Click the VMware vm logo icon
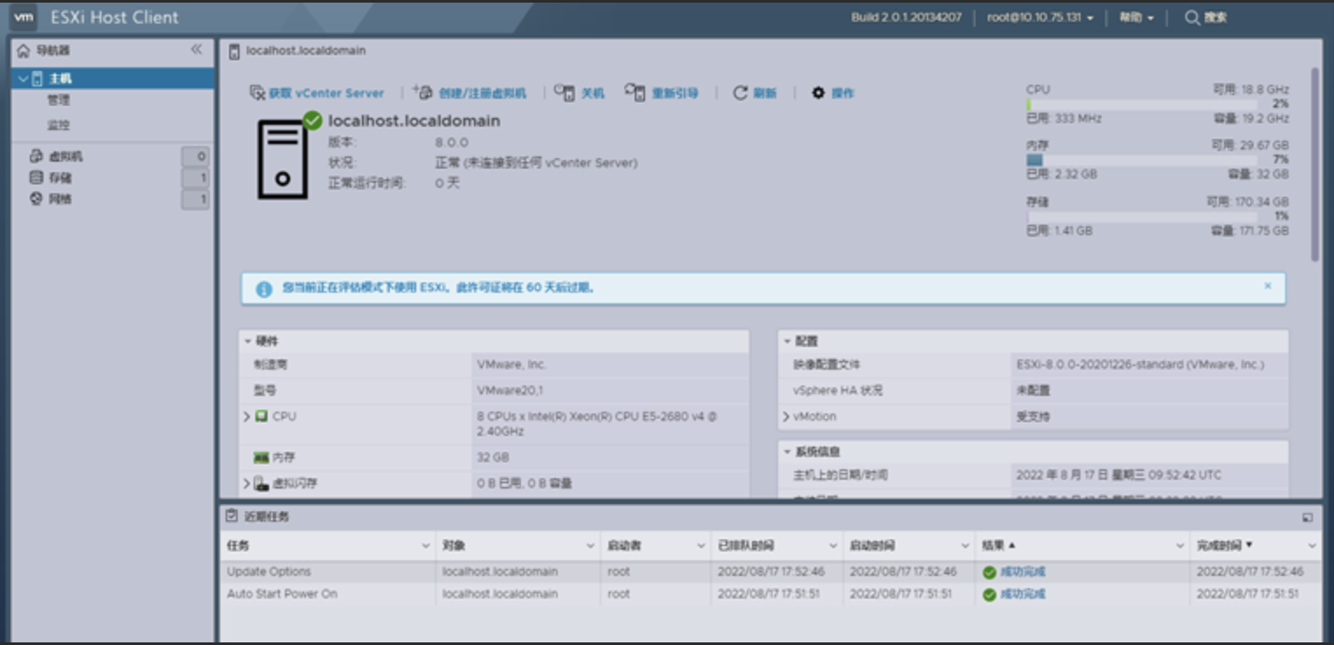Screen dimensions: 1334x645 (24, 17)
